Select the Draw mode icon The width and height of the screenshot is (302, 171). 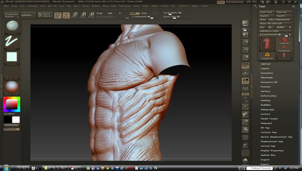pyautogui.click(x=66, y=15)
